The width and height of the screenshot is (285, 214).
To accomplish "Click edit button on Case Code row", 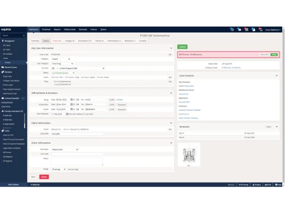I will coord(170,55).
